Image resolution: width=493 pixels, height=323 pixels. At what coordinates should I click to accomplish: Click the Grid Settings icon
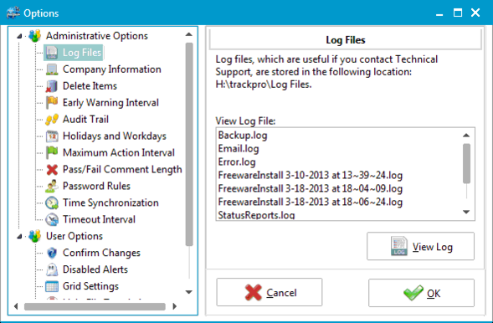pyautogui.click(x=52, y=286)
